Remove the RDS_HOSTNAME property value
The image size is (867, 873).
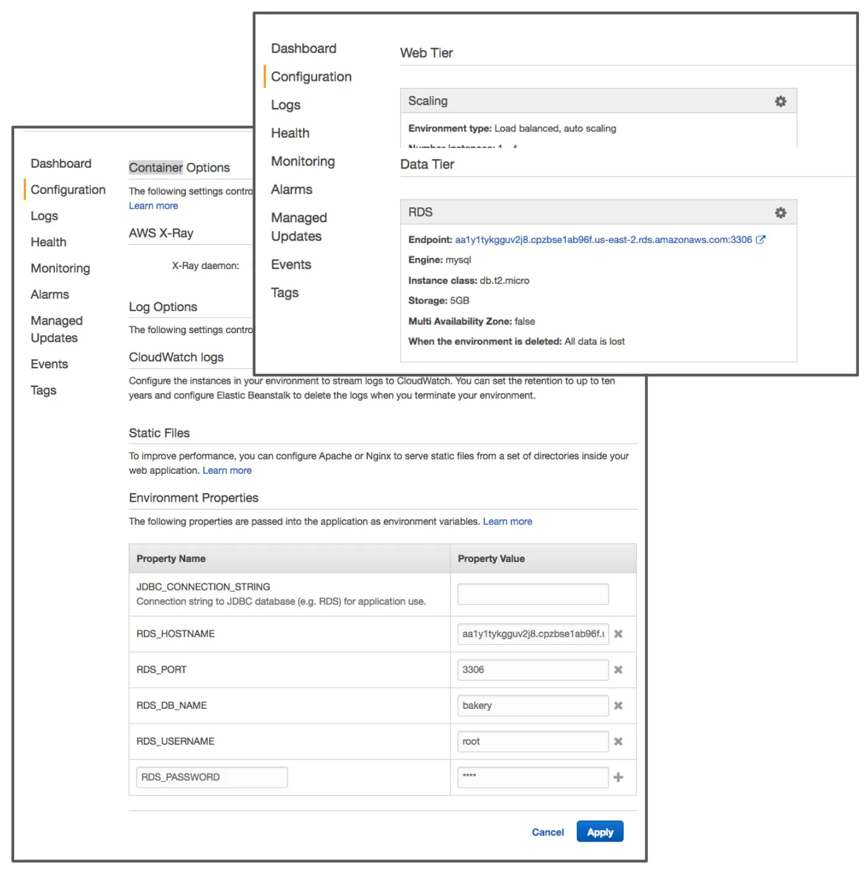(618, 634)
